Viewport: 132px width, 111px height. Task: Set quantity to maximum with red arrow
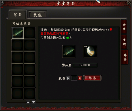[80, 78]
